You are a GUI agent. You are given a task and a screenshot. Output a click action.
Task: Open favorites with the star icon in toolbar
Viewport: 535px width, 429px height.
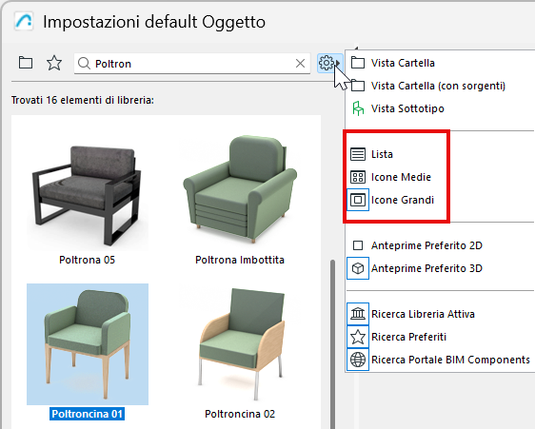(x=54, y=63)
